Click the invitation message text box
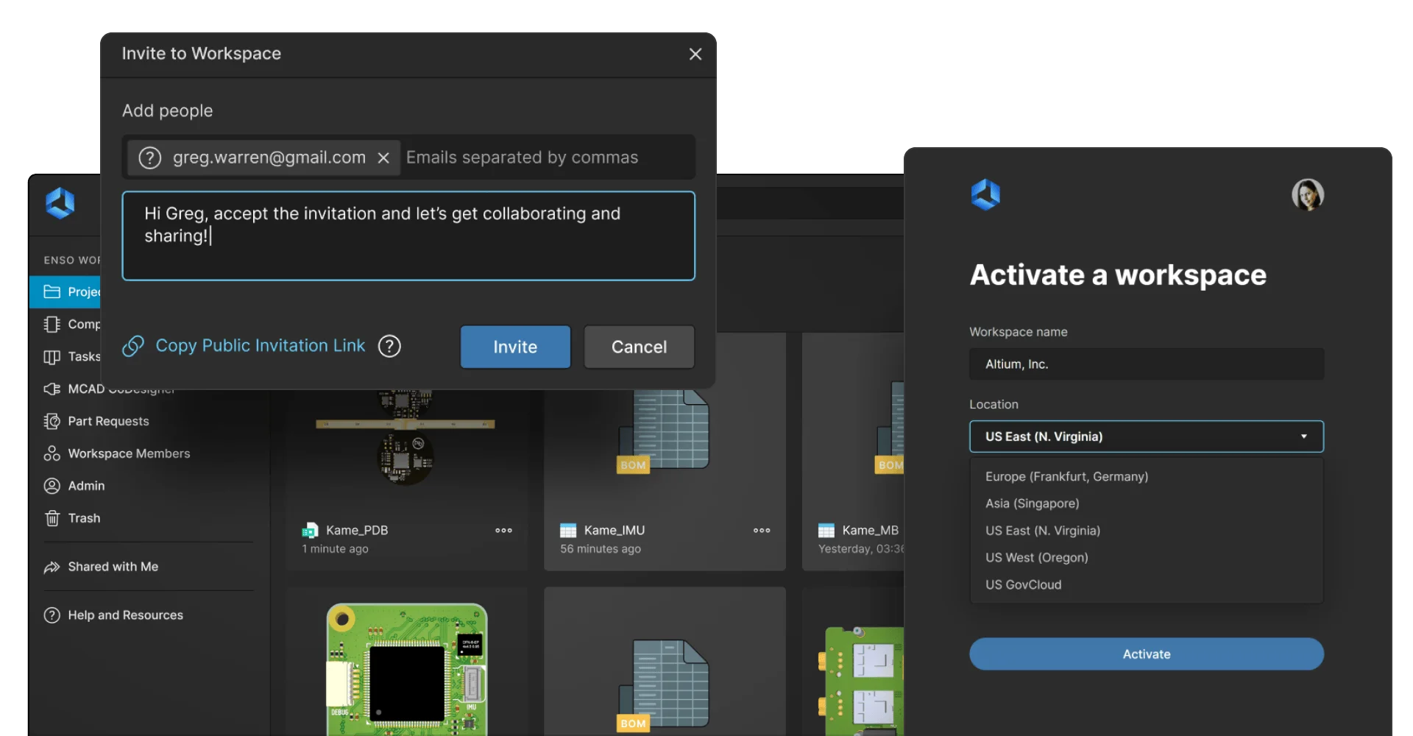Viewport: 1413px width, 736px height. pyautogui.click(x=408, y=236)
